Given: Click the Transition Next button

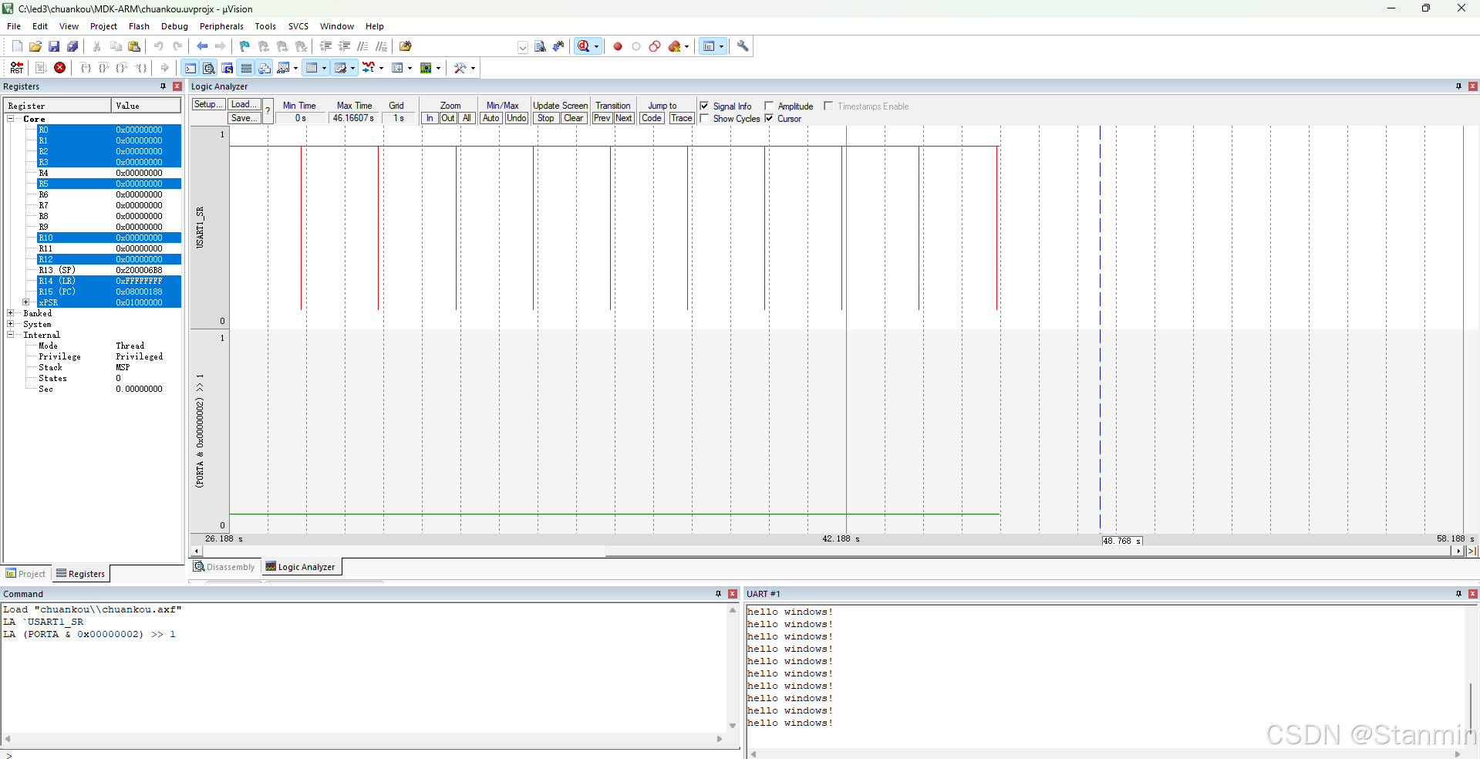Looking at the screenshot, I should [624, 118].
